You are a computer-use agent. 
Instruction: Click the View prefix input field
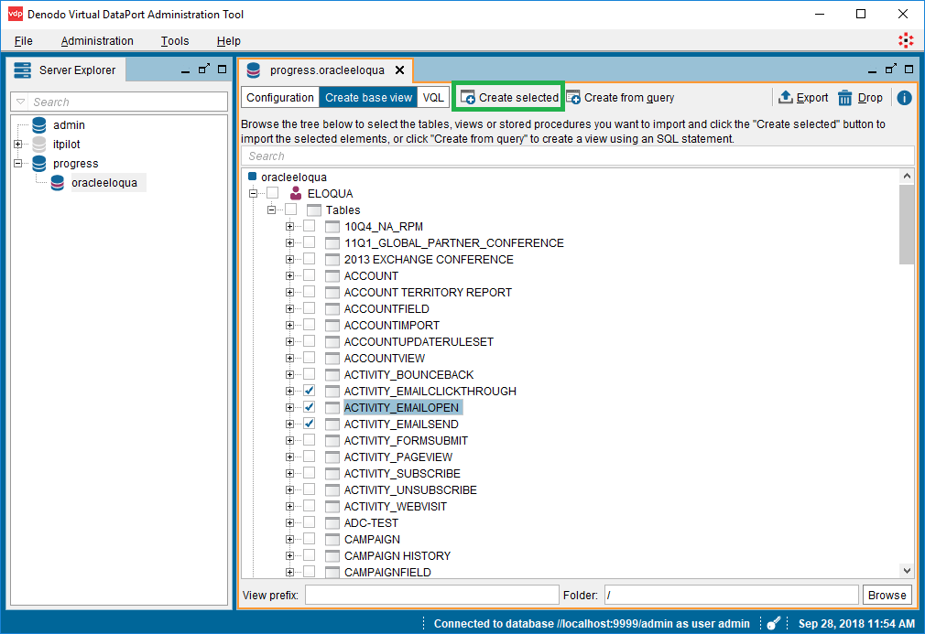coord(431,595)
